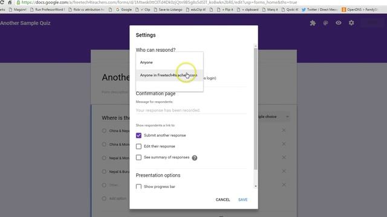387x217 pixels.
Task: Select the fourth answer radio button
Action: pyautogui.click(x=104, y=171)
